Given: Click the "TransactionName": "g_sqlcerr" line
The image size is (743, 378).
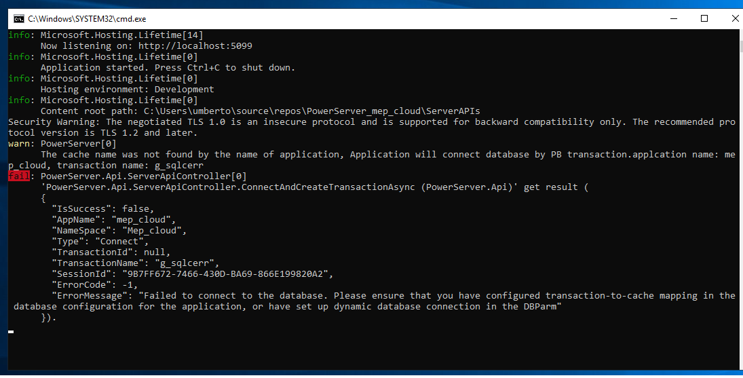Looking at the screenshot, I should click(136, 263).
